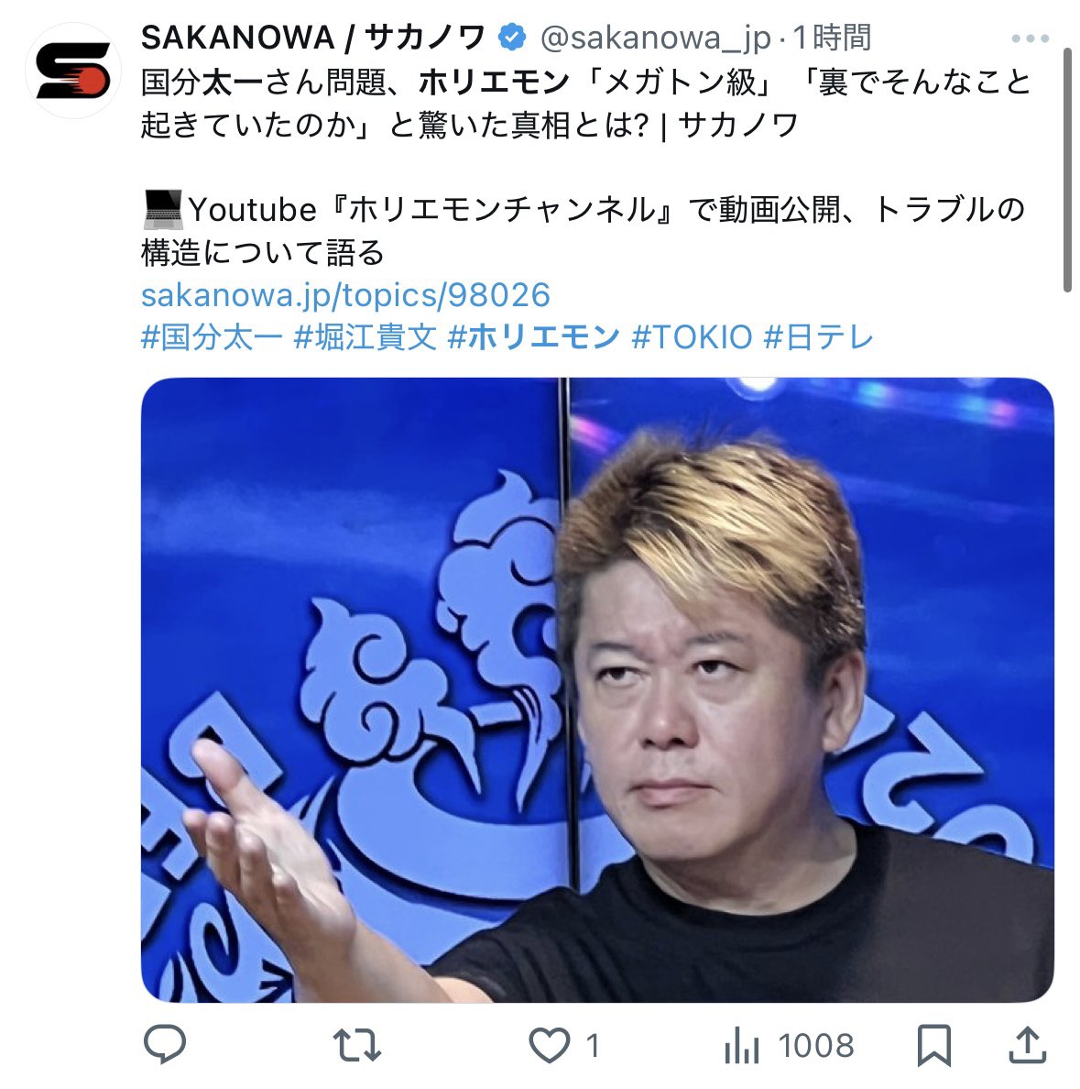Open the @sakanowa_jp handle
Screen dimensions: 1080x1089
coord(655,38)
